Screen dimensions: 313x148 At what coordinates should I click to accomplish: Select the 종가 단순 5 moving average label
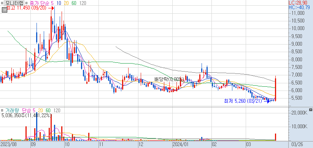click(42, 3)
